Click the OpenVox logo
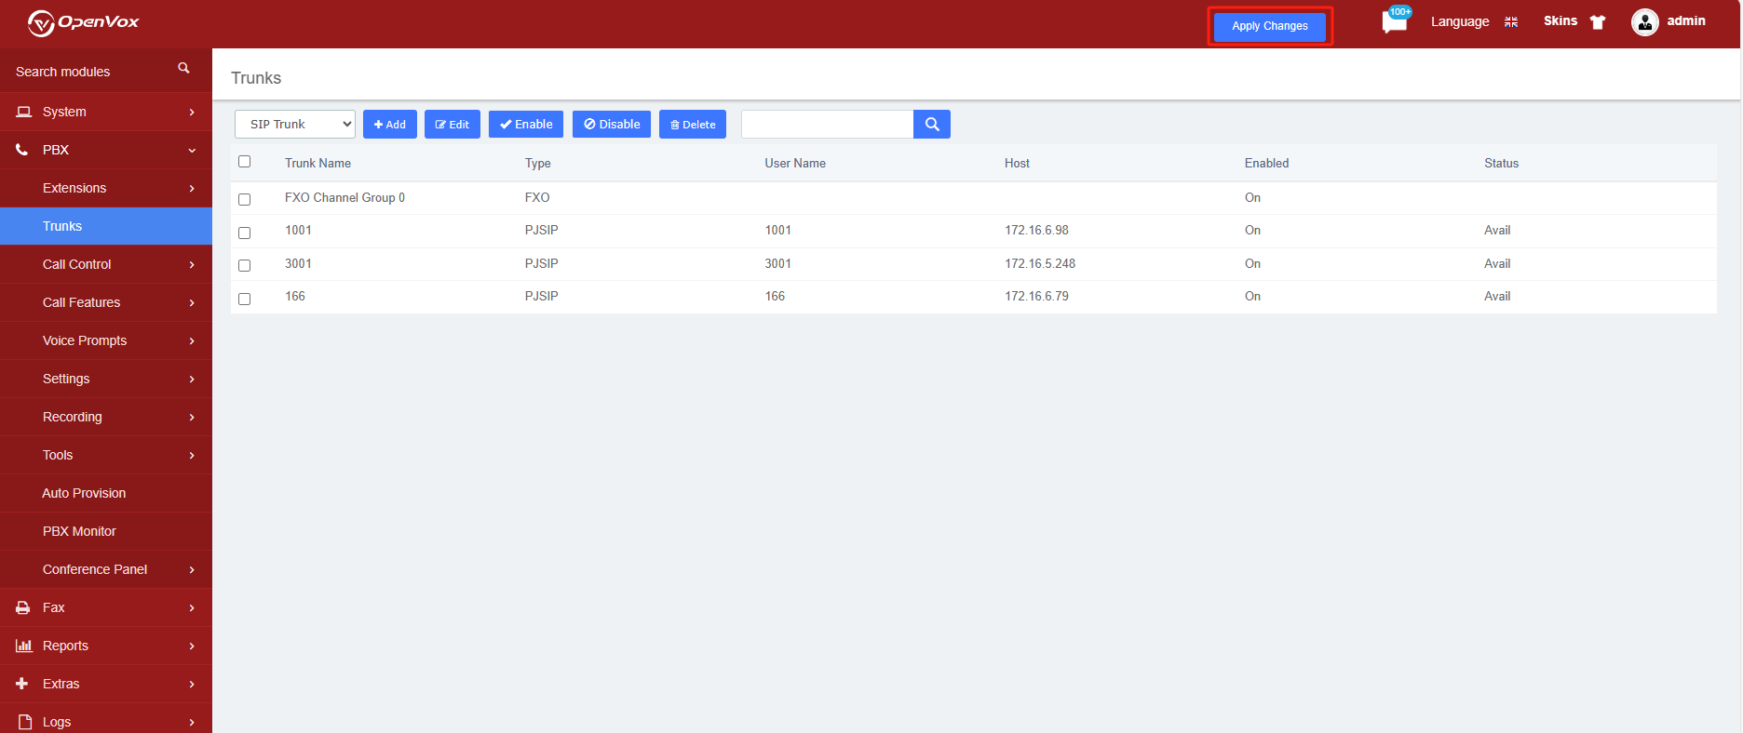This screenshot has height=733, width=1743. tap(83, 22)
